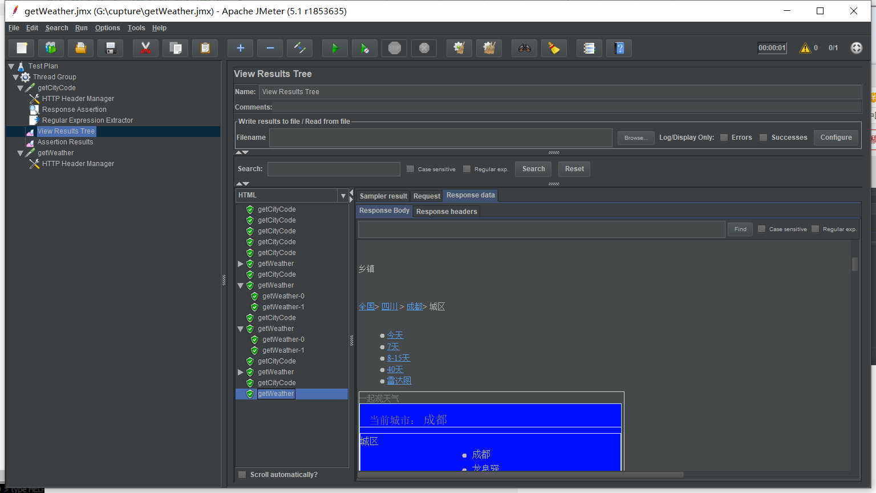This screenshot has height=493, width=876.
Task: Open the Help toolbar icon
Action: 619,48
